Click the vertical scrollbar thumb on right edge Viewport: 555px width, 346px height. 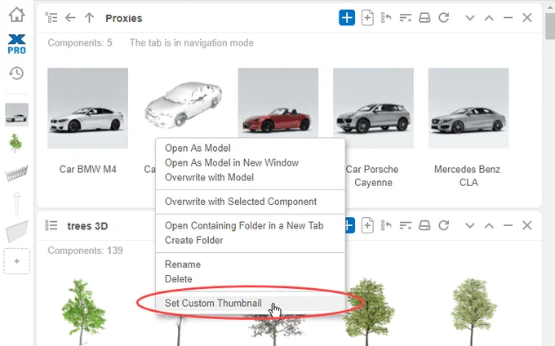[x=550, y=27]
